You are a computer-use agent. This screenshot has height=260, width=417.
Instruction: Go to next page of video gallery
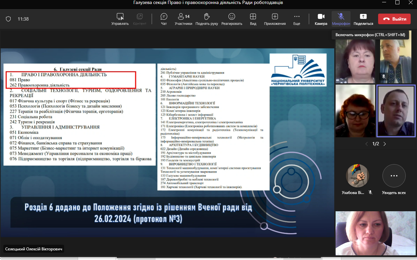[385, 144]
